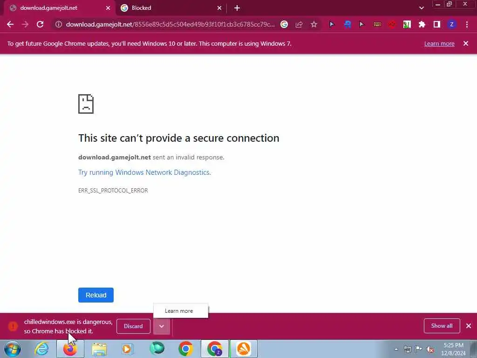Bookmark this page with the star icon
Viewport: 477px width, 358px height.
click(x=313, y=24)
